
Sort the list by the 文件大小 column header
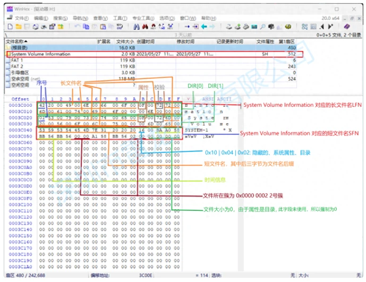point(124,41)
